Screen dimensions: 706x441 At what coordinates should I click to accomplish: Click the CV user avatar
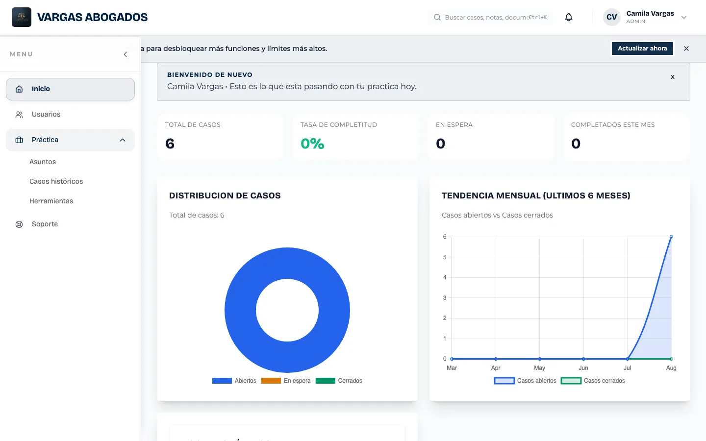pyautogui.click(x=612, y=17)
